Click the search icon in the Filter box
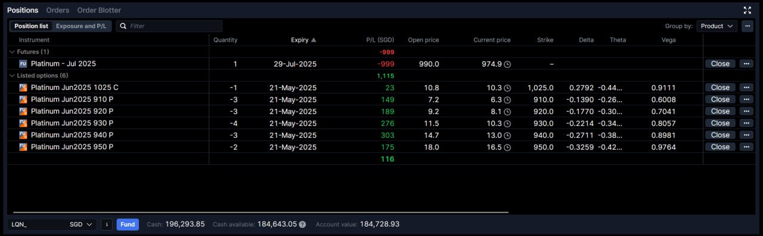This screenshot has width=763, height=236. (x=123, y=26)
